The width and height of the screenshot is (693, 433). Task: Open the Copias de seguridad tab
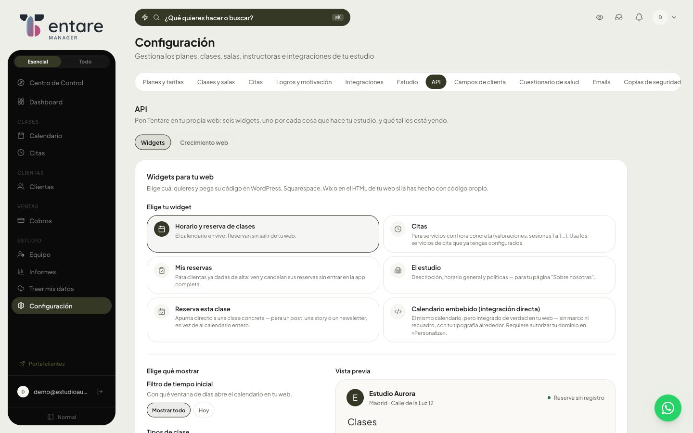[x=652, y=82]
